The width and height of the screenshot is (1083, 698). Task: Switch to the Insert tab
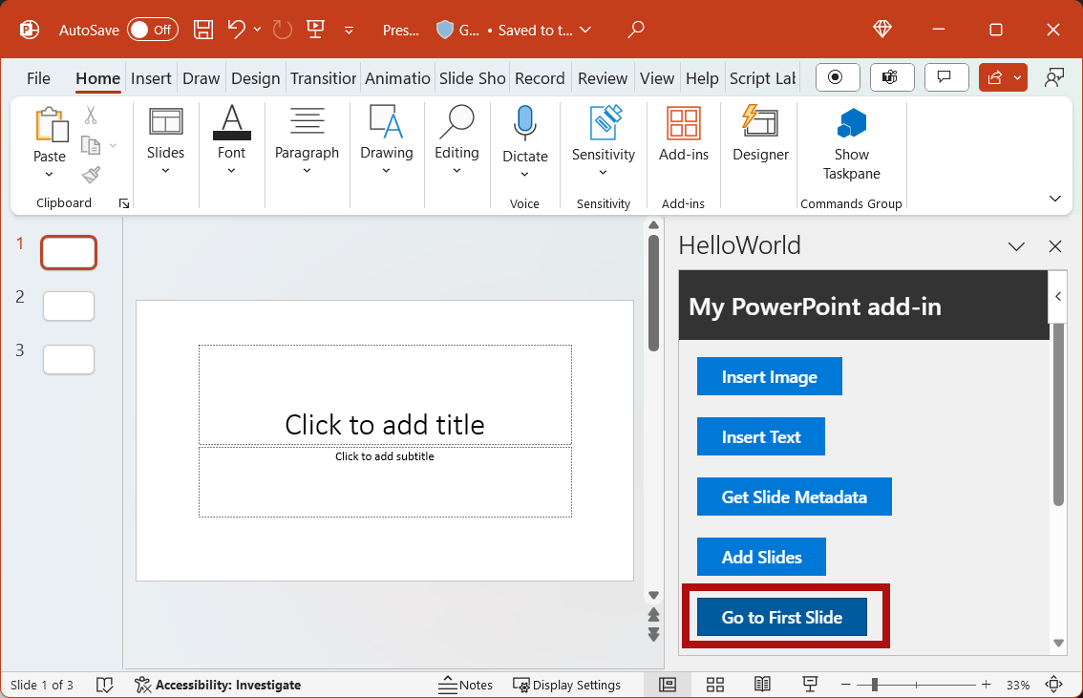pos(151,78)
